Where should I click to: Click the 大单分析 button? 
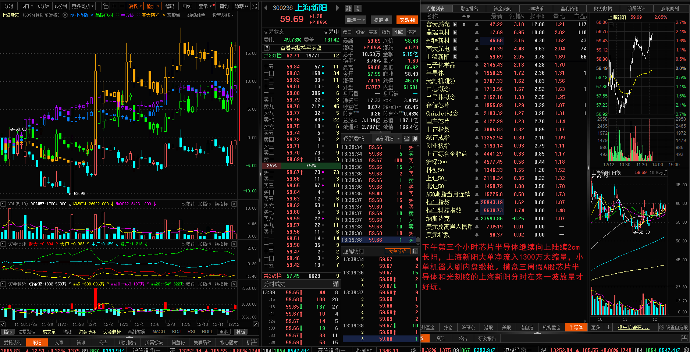[397, 251]
